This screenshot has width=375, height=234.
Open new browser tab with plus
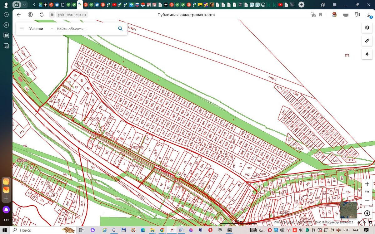point(301,5)
